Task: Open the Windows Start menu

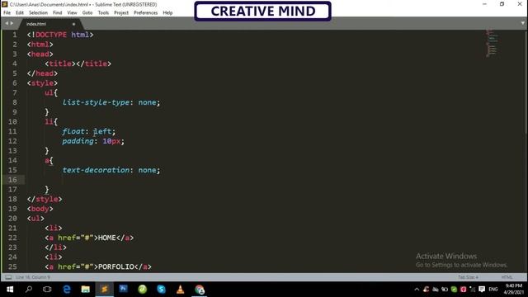Action: [10, 290]
